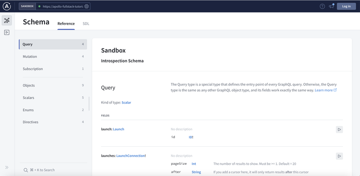This screenshot has width=360, height=176.
Task: Run launch field in Explorer play icon
Action: point(339,130)
